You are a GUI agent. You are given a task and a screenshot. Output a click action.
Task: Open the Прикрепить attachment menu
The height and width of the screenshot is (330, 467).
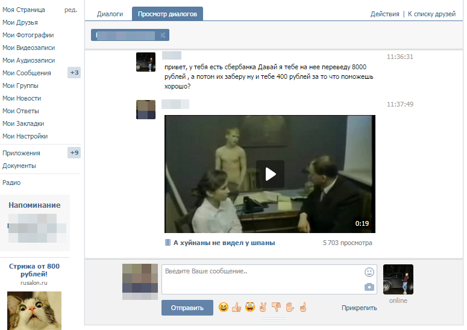359,308
